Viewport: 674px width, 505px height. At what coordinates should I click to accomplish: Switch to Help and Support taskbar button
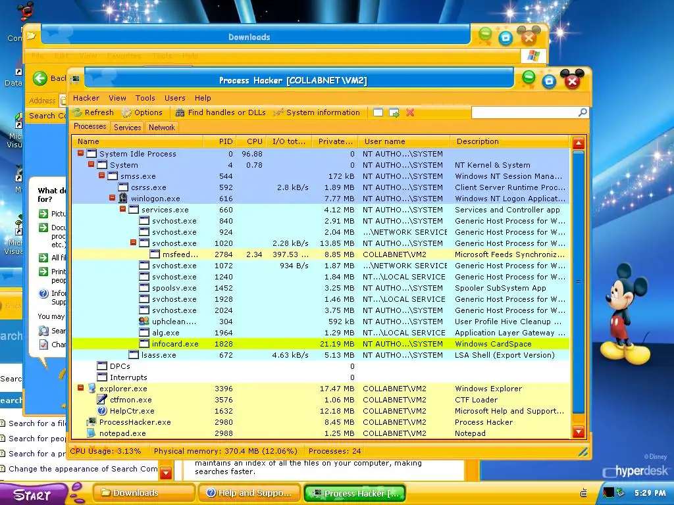pos(249,493)
